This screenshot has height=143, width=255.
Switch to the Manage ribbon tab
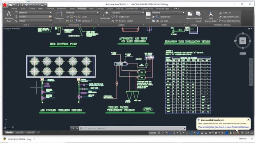tap(100, 9)
